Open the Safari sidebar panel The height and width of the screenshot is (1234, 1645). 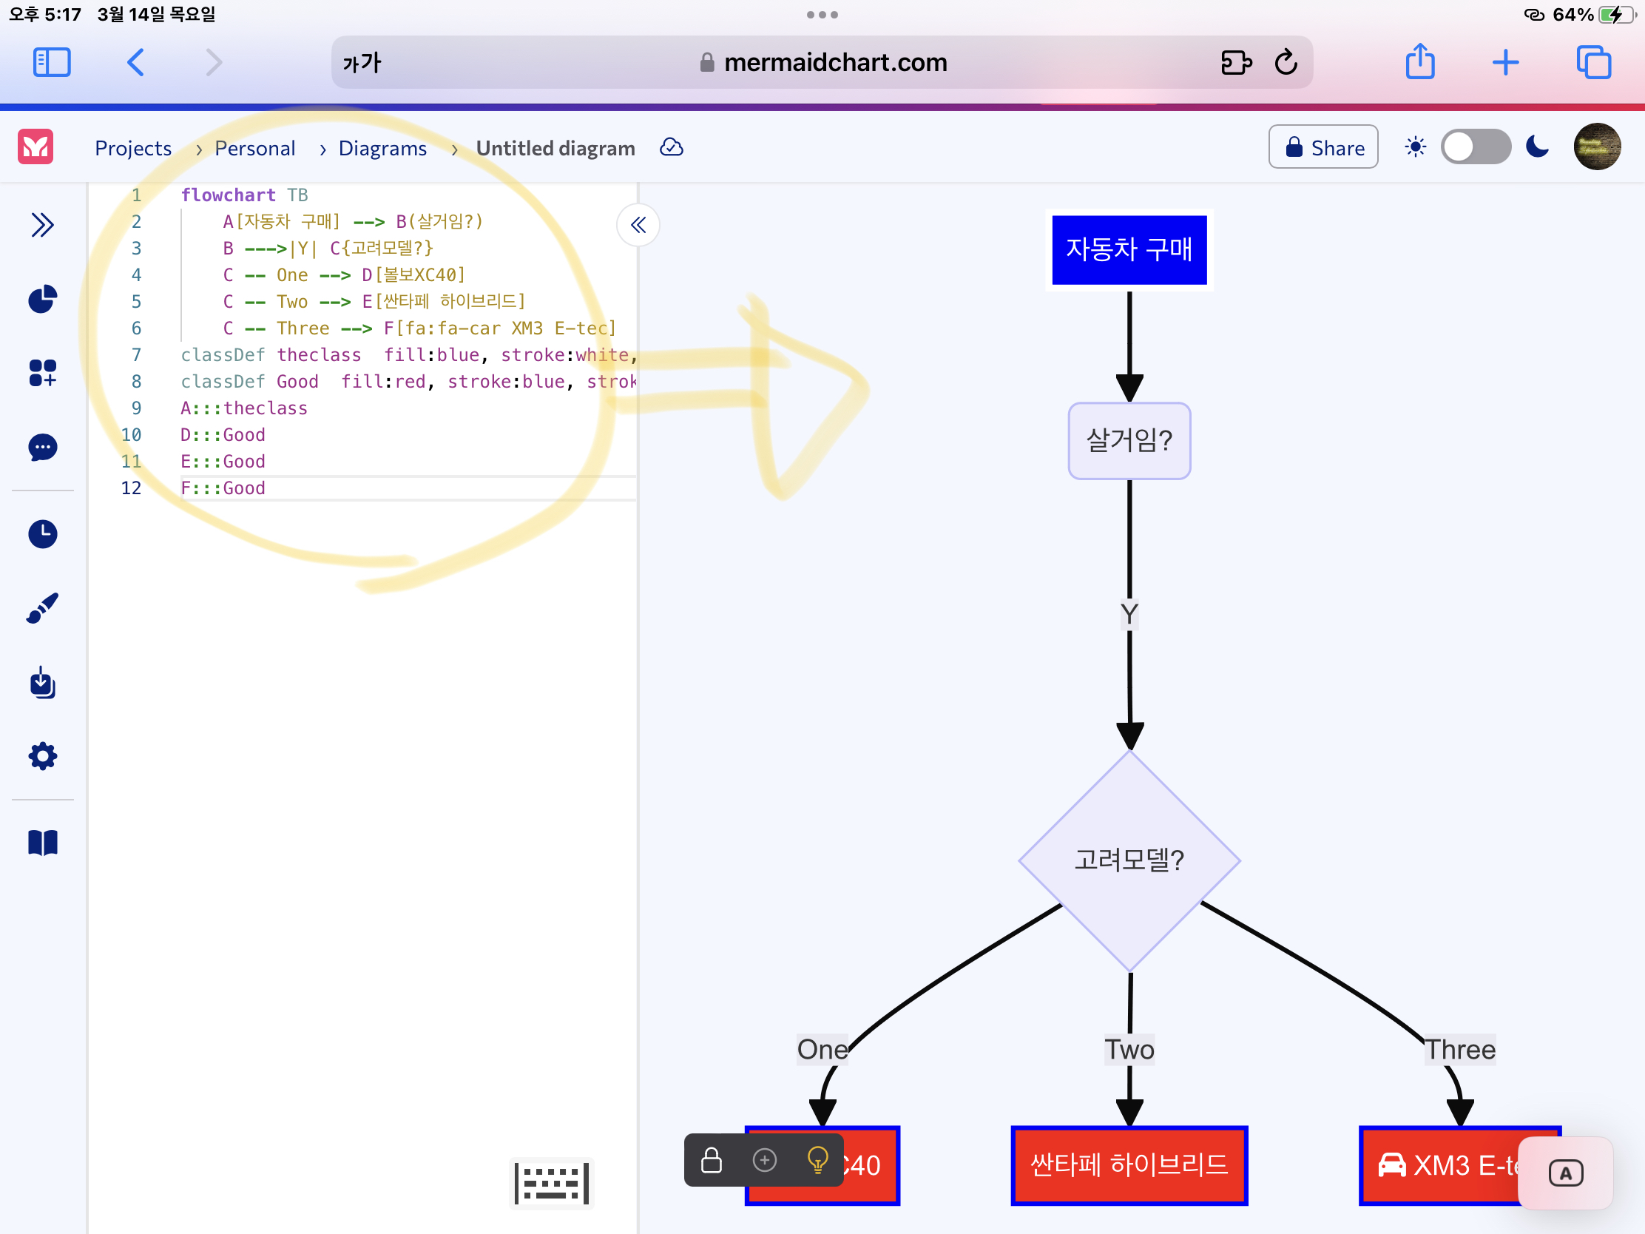51,62
